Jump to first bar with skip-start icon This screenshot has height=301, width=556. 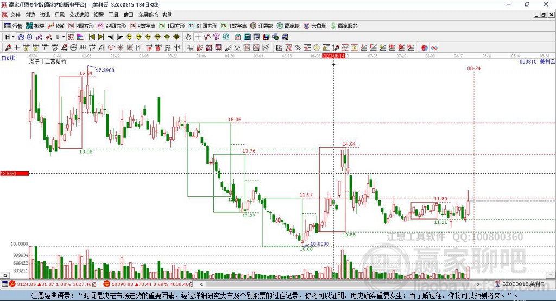91,37
